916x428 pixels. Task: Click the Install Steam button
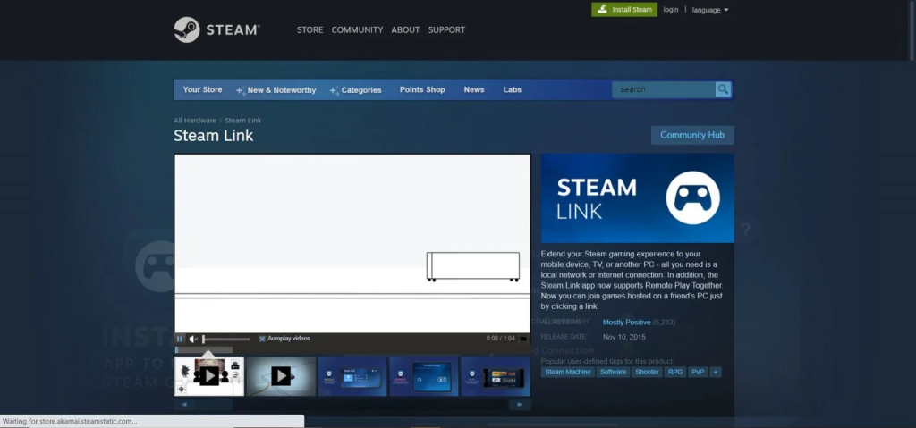(x=624, y=9)
